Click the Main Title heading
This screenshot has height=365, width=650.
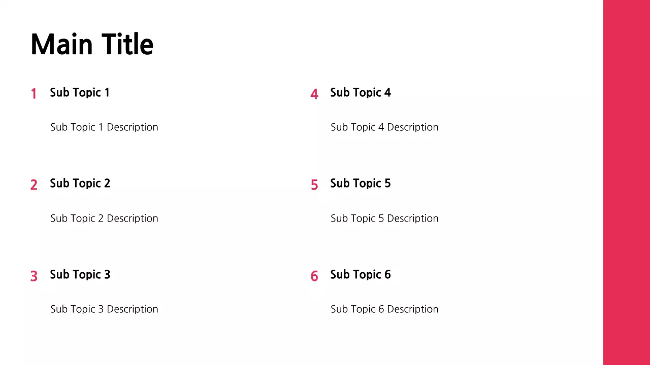tap(92, 45)
